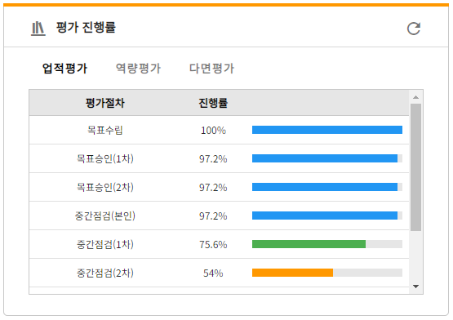Click the books icon beside 평가 진행률

click(38, 29)
